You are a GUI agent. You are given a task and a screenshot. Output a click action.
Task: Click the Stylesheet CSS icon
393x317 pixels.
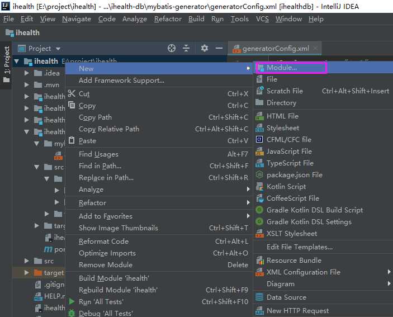259,128
